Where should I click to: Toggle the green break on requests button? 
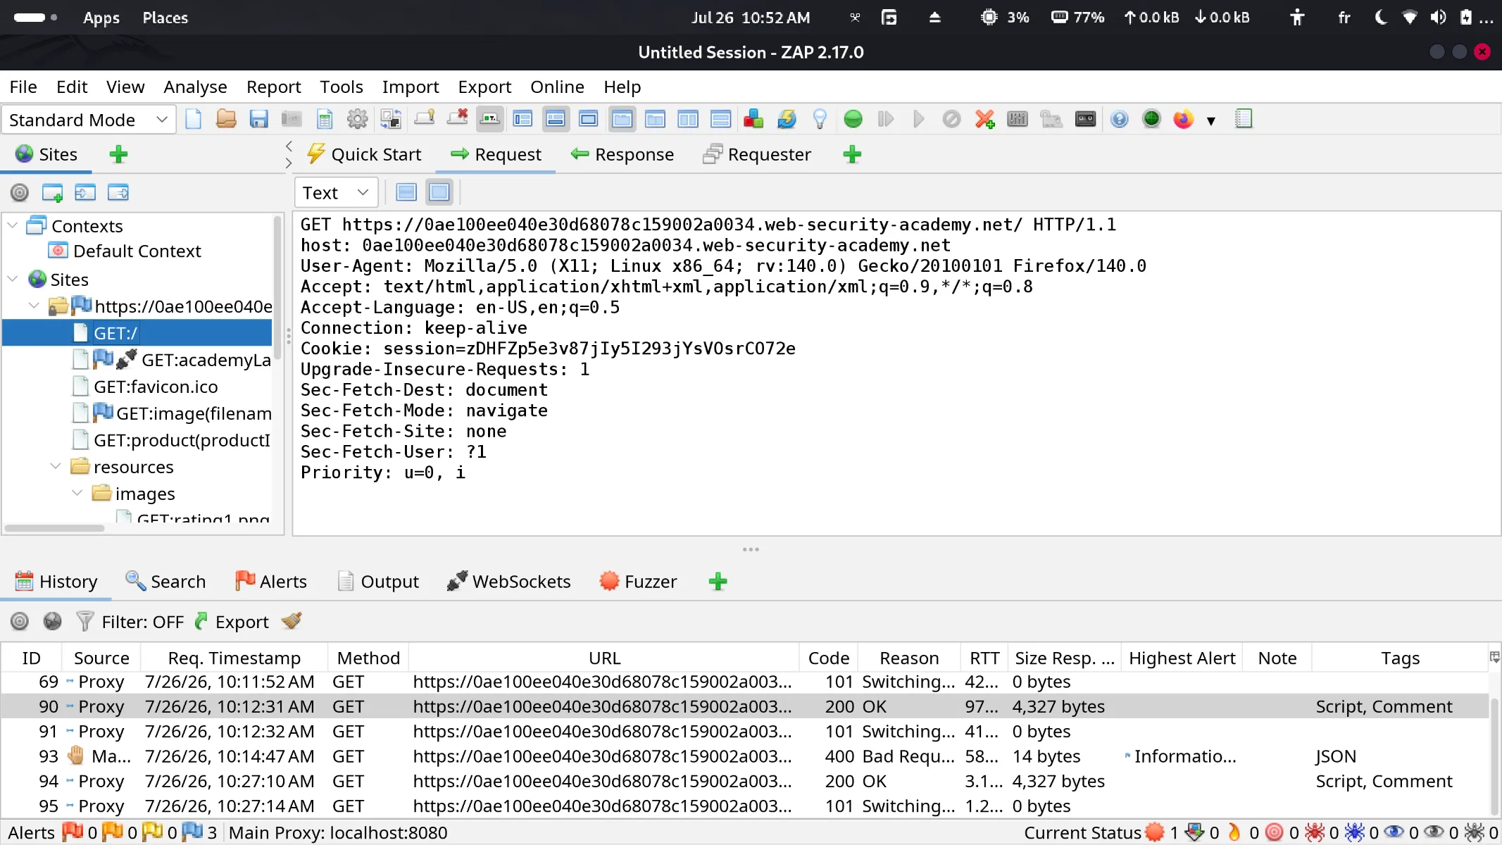tap(853, 119)
